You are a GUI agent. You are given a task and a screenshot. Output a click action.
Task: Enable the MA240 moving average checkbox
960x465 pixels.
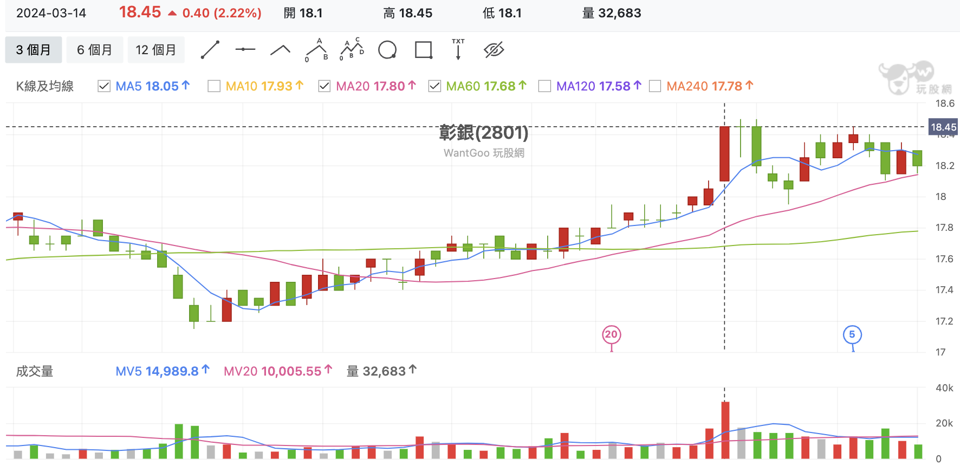tap(655, 86)
